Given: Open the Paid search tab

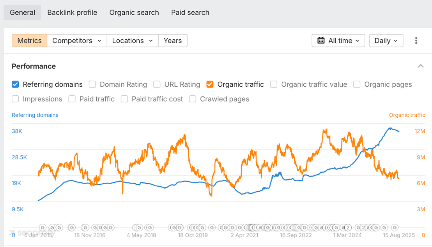Looking at the screenshot, I should (x=190, y=12).
